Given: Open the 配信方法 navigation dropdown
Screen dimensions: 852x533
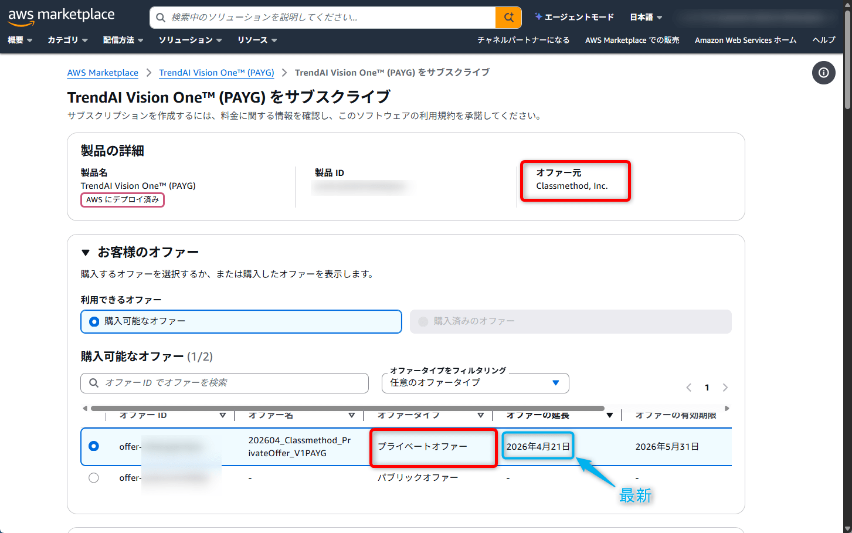Looking at the screenshot, I should tap(123, 40).
